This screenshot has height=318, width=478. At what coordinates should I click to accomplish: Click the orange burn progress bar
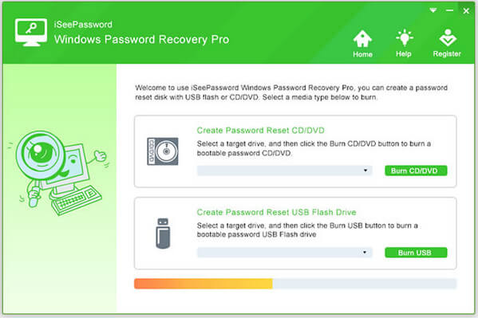[x=203, y=284]
